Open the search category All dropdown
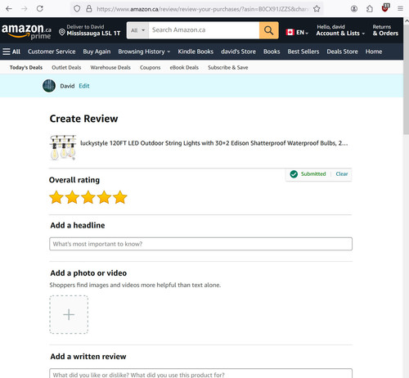 tap(137, 30)
